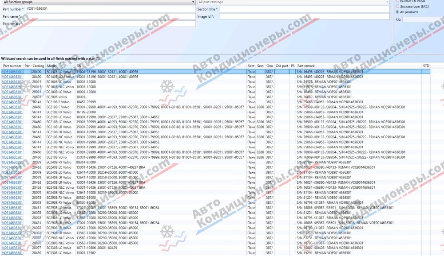Click section cell 8286 in EC210B Volvo row
The width and height of the screenshot is (444, 256).
coord(260,157)
